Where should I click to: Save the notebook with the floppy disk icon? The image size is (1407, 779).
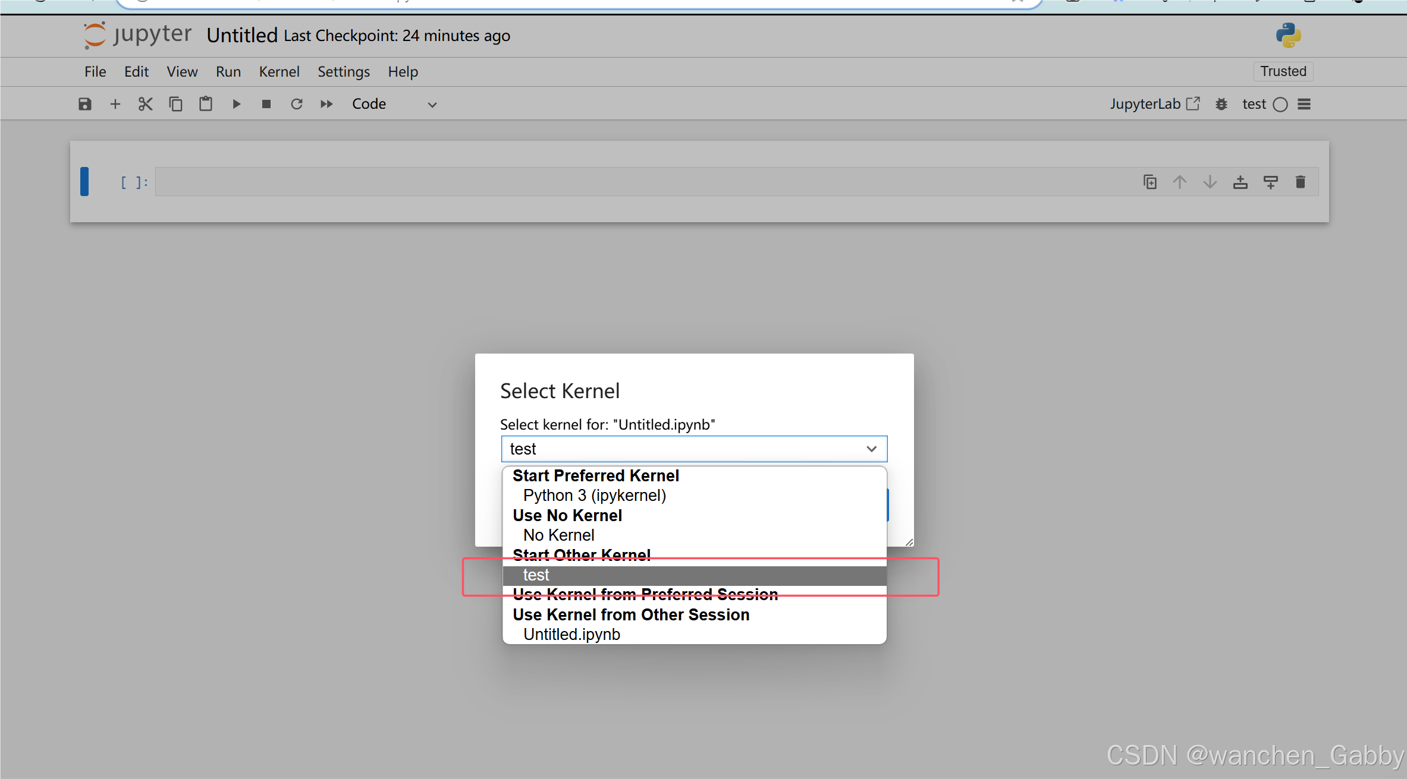tap(85, 104)
